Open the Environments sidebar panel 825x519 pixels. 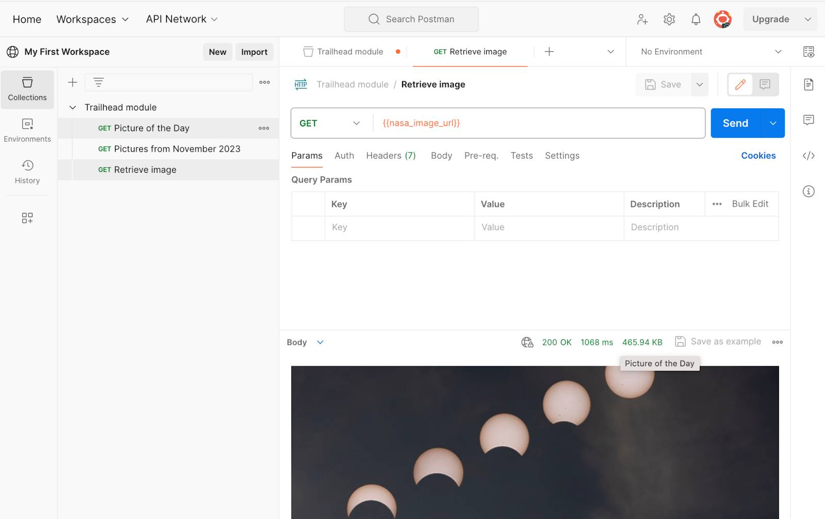[27, 131]
